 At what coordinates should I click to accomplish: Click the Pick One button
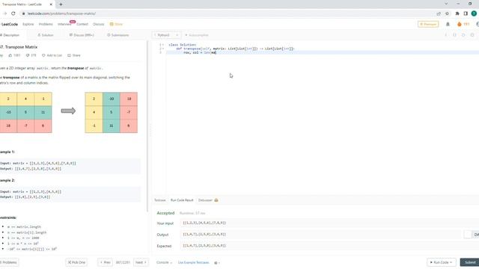click(76, 262)
